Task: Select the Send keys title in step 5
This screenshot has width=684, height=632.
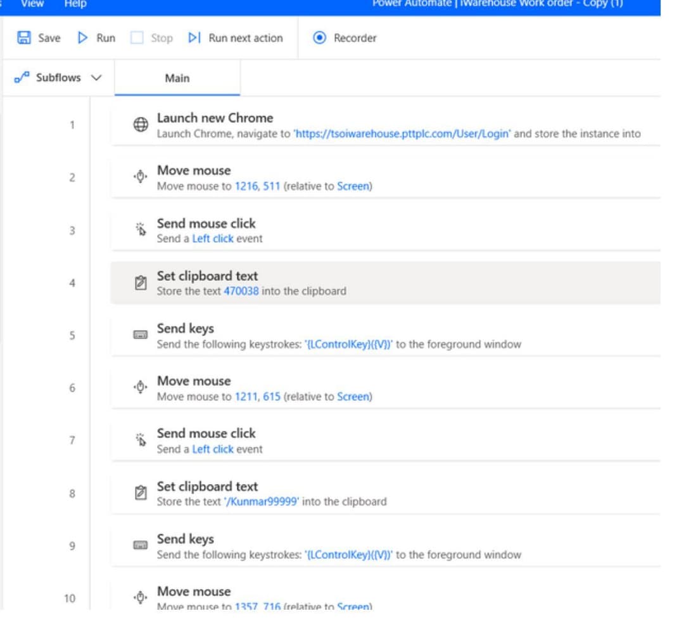Action: click(x=186, y=328)
